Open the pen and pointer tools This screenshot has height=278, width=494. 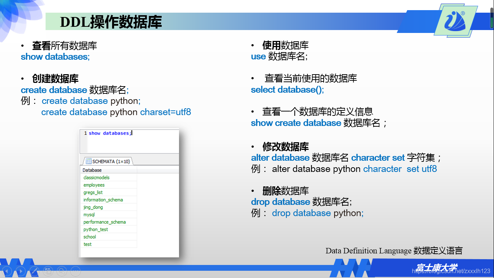point(34,271)
